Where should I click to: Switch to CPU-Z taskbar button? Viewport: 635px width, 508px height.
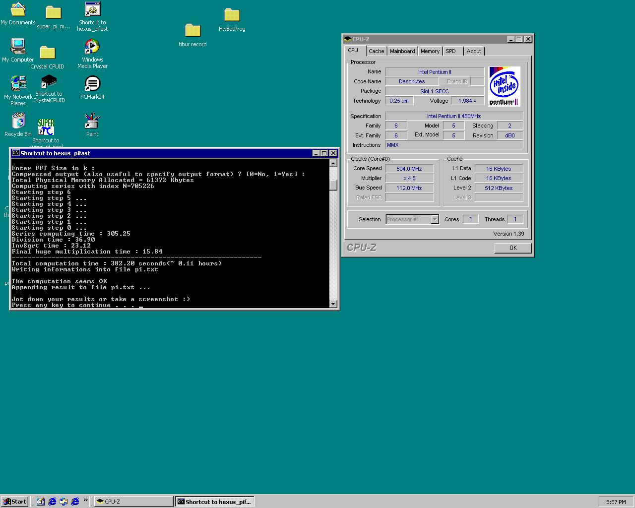click(x=134, y=502)
